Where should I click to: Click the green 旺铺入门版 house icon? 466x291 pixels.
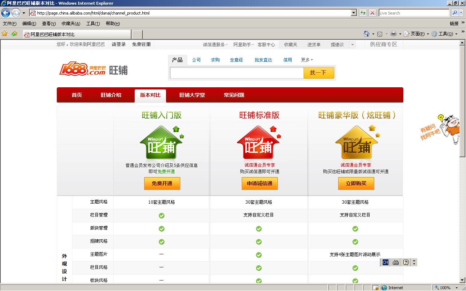[x=162, y=143]
